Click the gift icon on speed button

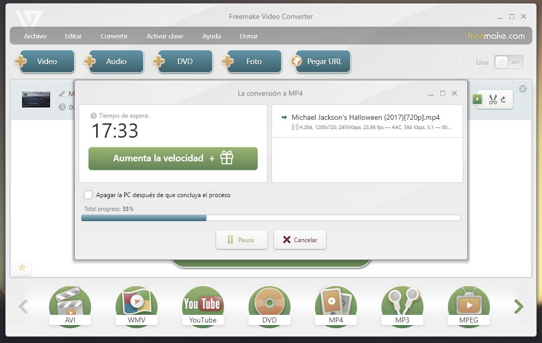[227, 158]
